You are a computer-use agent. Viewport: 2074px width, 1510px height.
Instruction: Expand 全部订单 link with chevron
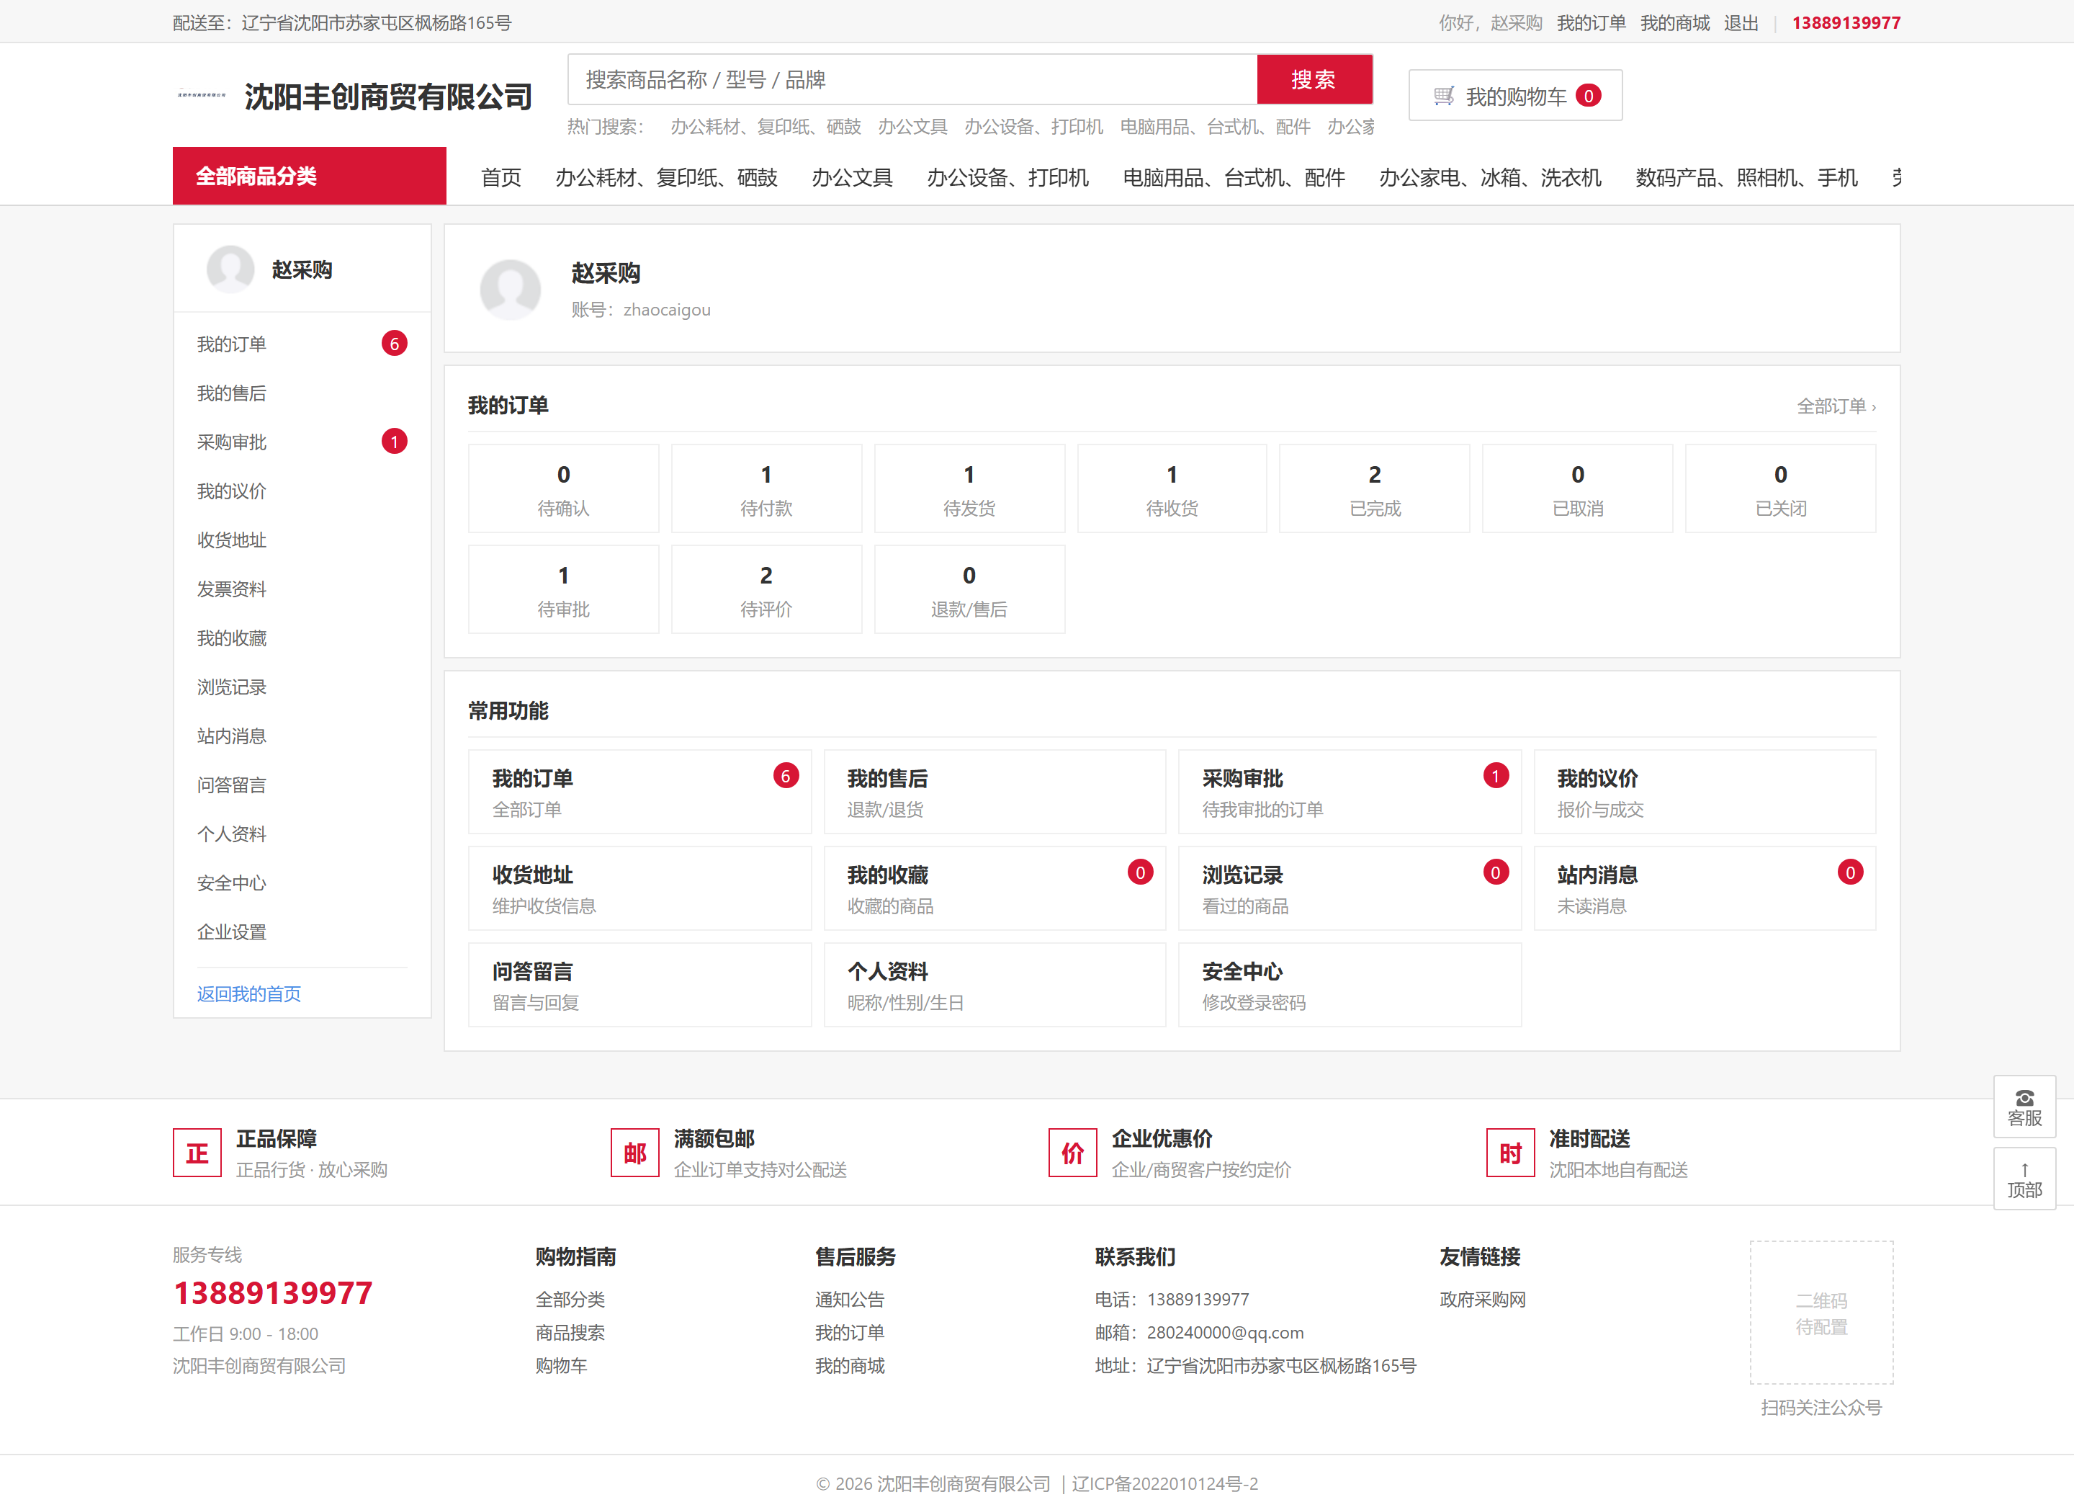[x=1836, y=406]
